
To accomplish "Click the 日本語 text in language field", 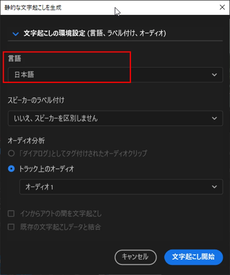I will tap(24, 75).
